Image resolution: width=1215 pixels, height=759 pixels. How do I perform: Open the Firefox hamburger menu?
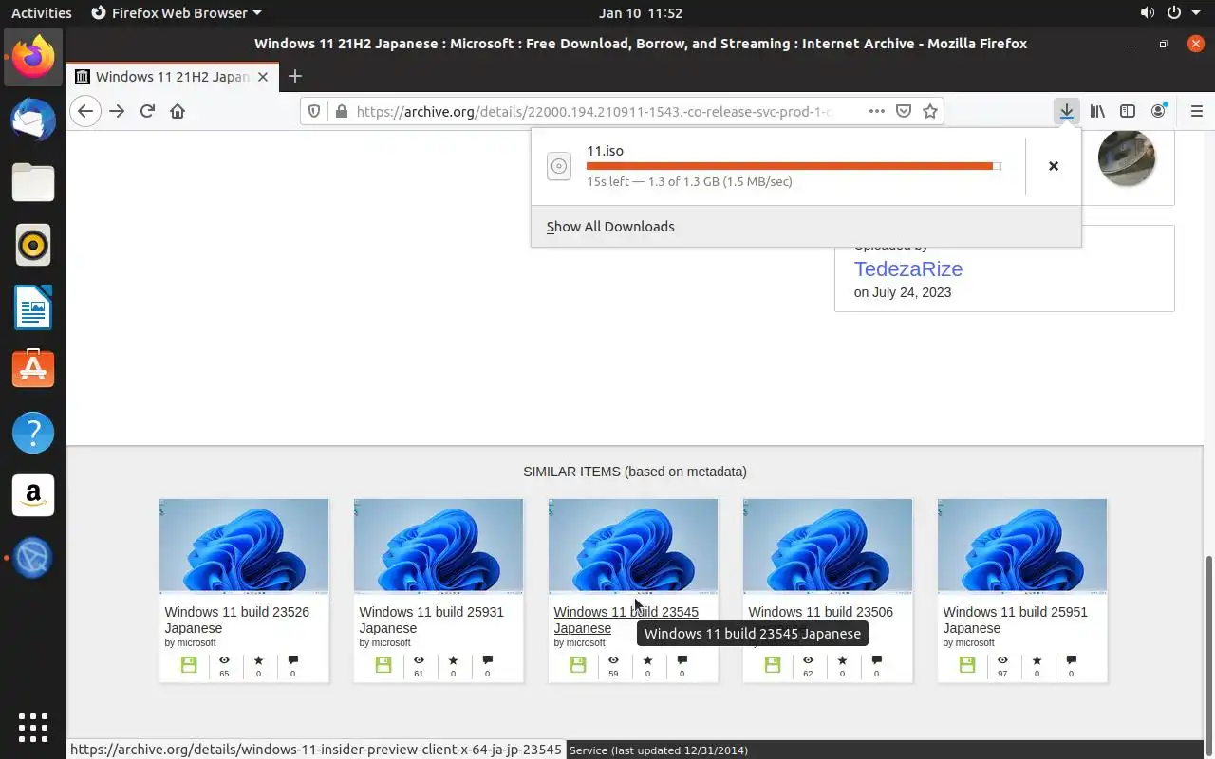(x=1196, y=111)
